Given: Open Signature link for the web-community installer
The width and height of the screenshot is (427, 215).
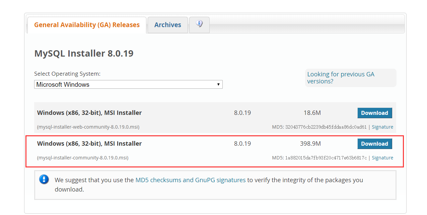Looking at the screenshot, I should coord(382,127).
